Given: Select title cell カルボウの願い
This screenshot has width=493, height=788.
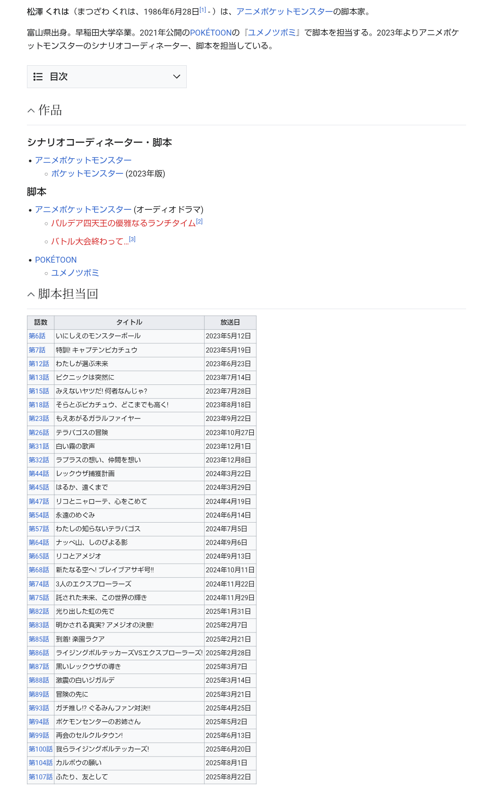Looking at the screenshot, I should [x=129, y=763].
